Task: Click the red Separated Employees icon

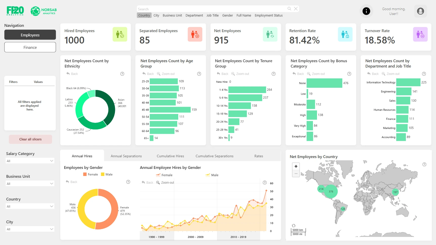Action: coord(195,34)
